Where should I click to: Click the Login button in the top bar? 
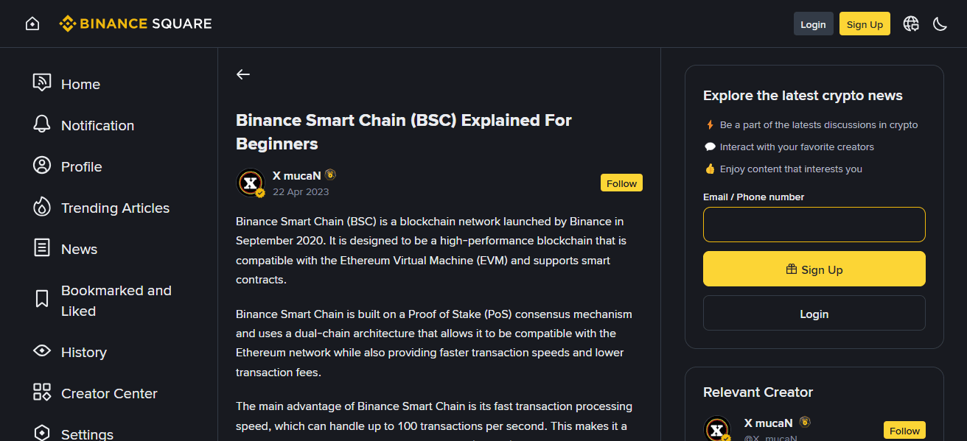[x=813, y=24]
